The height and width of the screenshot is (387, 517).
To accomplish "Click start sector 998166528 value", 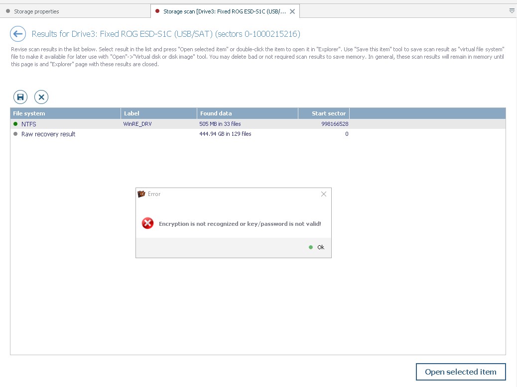I will 335,124.
